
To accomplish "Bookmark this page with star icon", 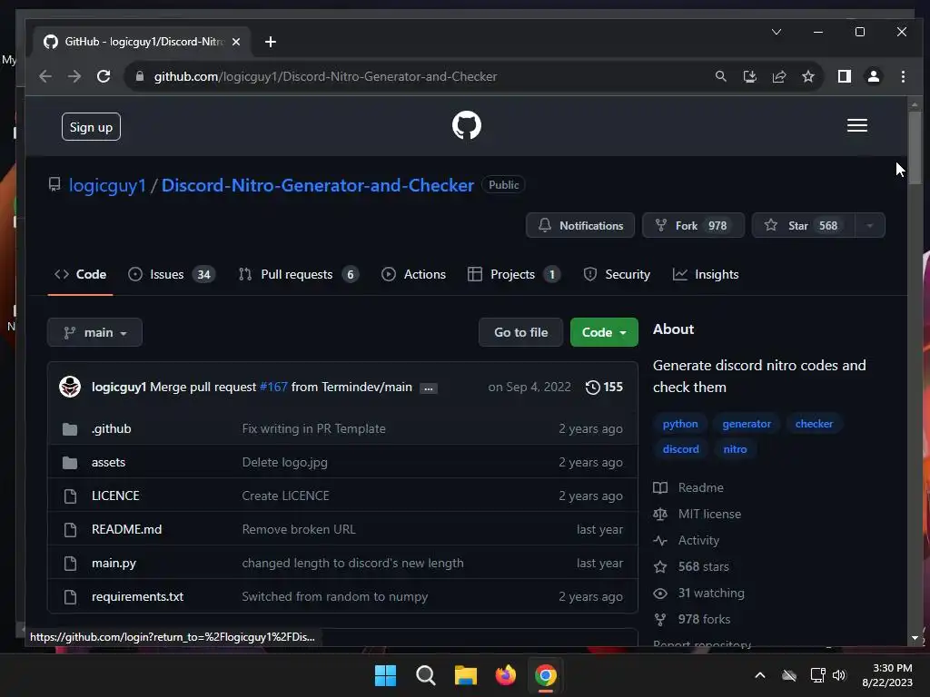I will [x=807, y=76].
